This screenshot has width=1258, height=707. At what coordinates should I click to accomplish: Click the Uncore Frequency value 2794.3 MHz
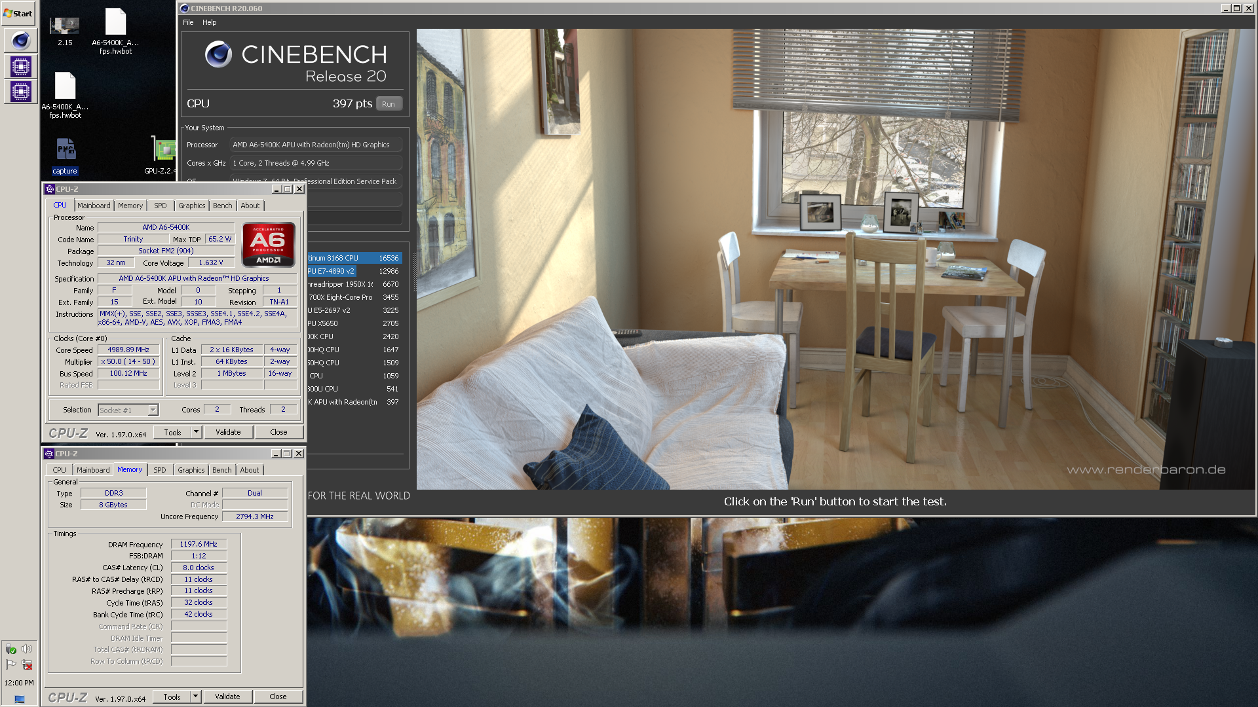click(255, 517)
